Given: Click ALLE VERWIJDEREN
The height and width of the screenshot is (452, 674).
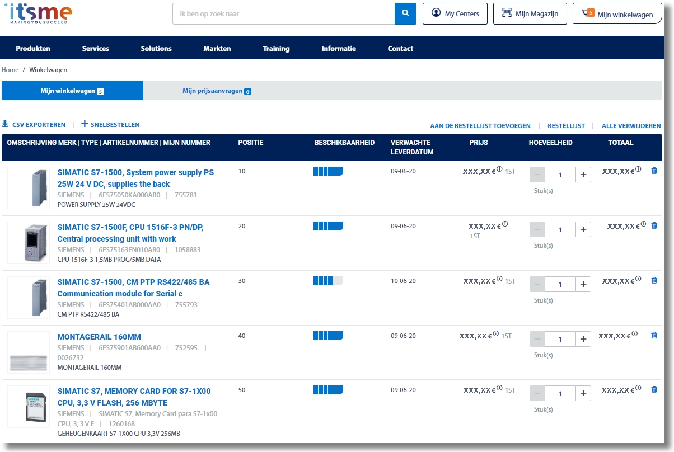Looking at the screenshot, I should pos(631,126).
